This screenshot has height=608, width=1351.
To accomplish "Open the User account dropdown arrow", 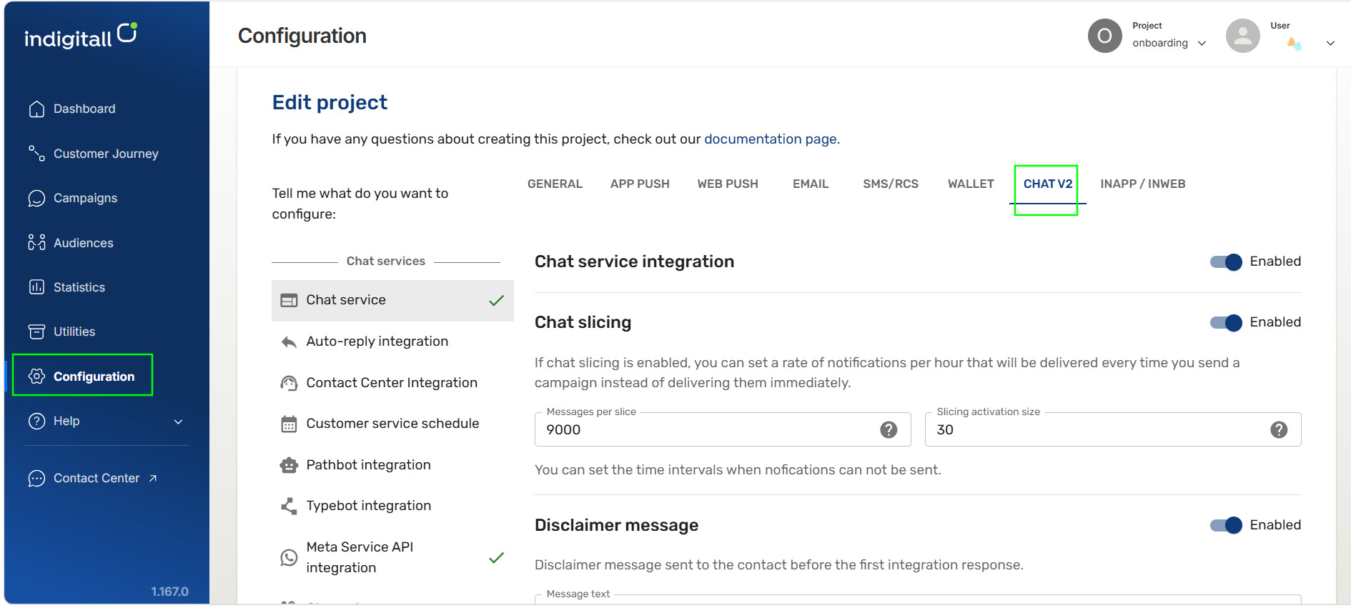I will point(1330,43).
